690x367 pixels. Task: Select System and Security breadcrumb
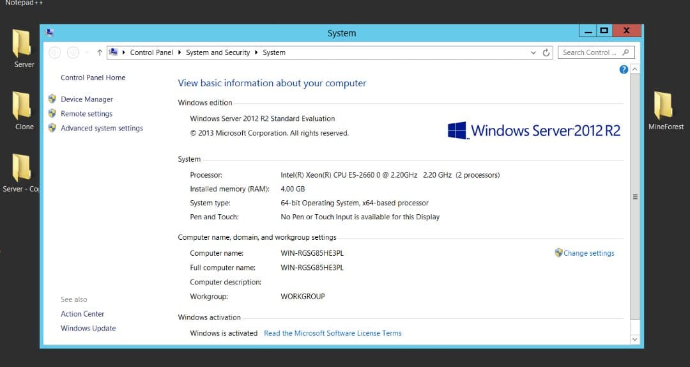[x=218, y=52]
